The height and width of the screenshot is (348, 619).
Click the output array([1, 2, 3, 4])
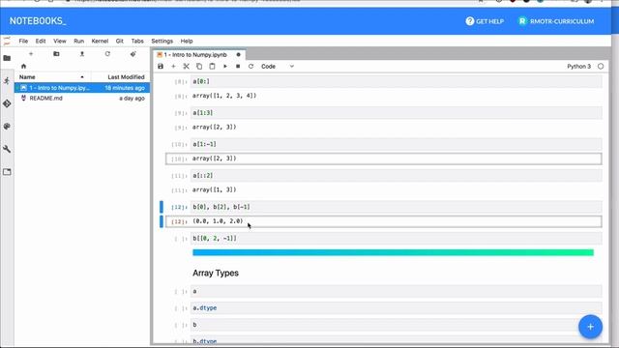coord(224,96)
